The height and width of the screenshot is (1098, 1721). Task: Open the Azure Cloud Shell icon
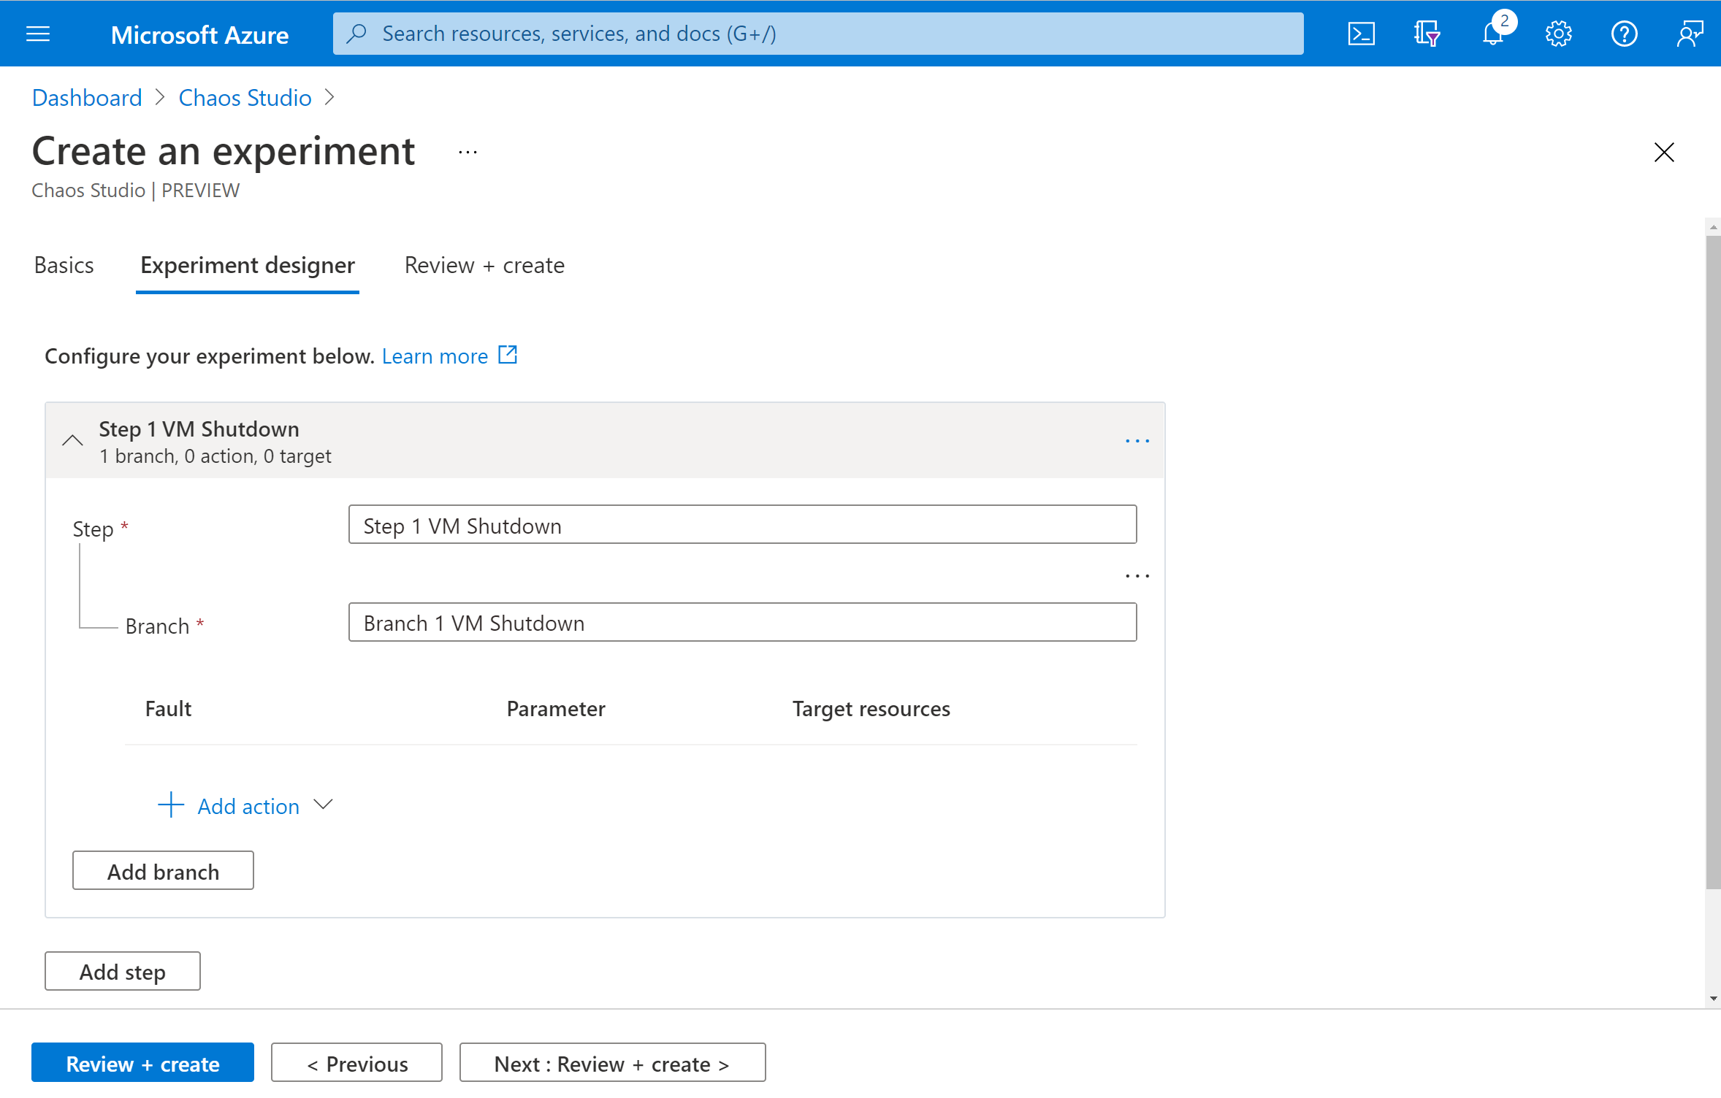pyautogui.click(x=1362, y=33)
